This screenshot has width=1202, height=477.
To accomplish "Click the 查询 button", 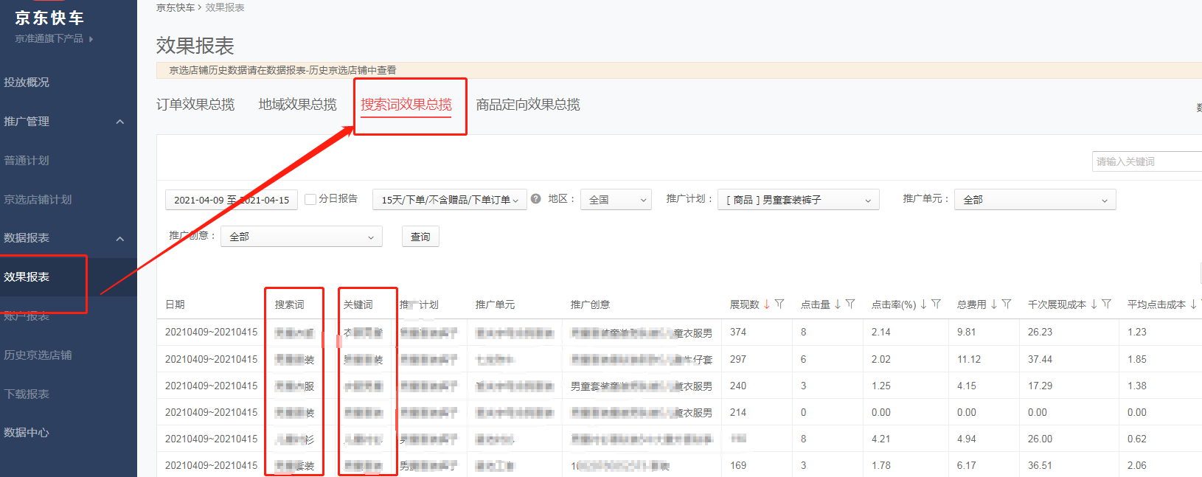I will pos(420,237).
